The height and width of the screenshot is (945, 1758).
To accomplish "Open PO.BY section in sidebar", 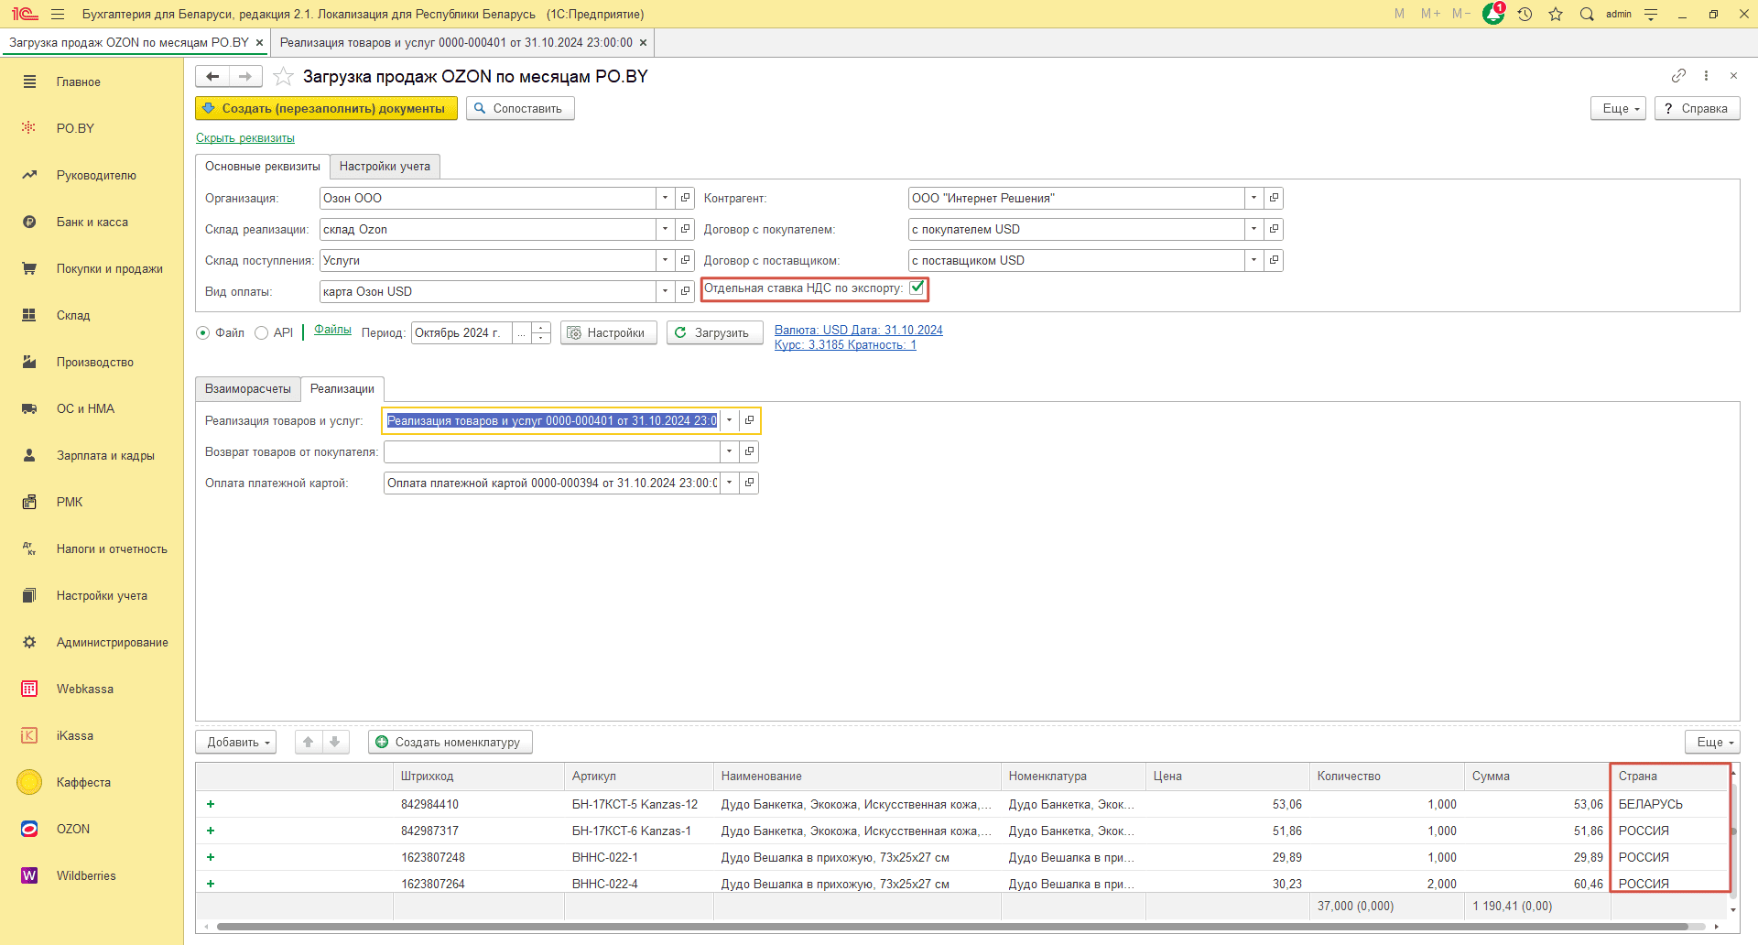I will tap(75, 128).
